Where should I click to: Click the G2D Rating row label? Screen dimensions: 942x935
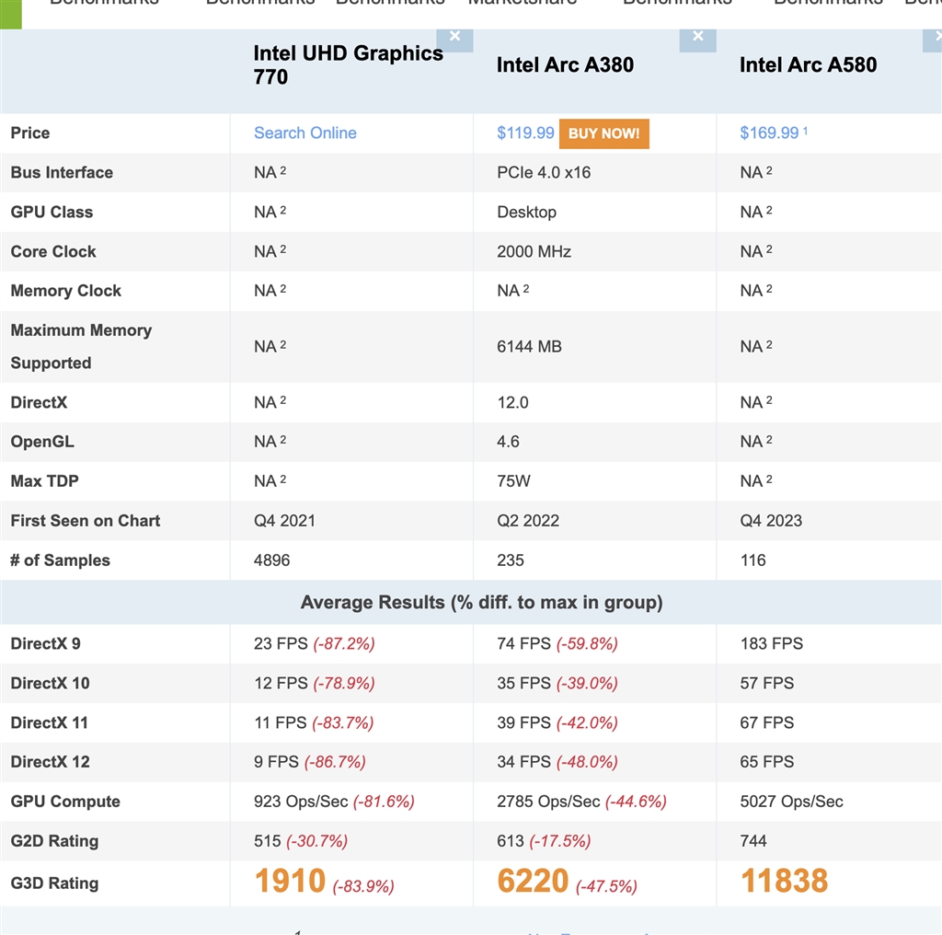[54, 841]
